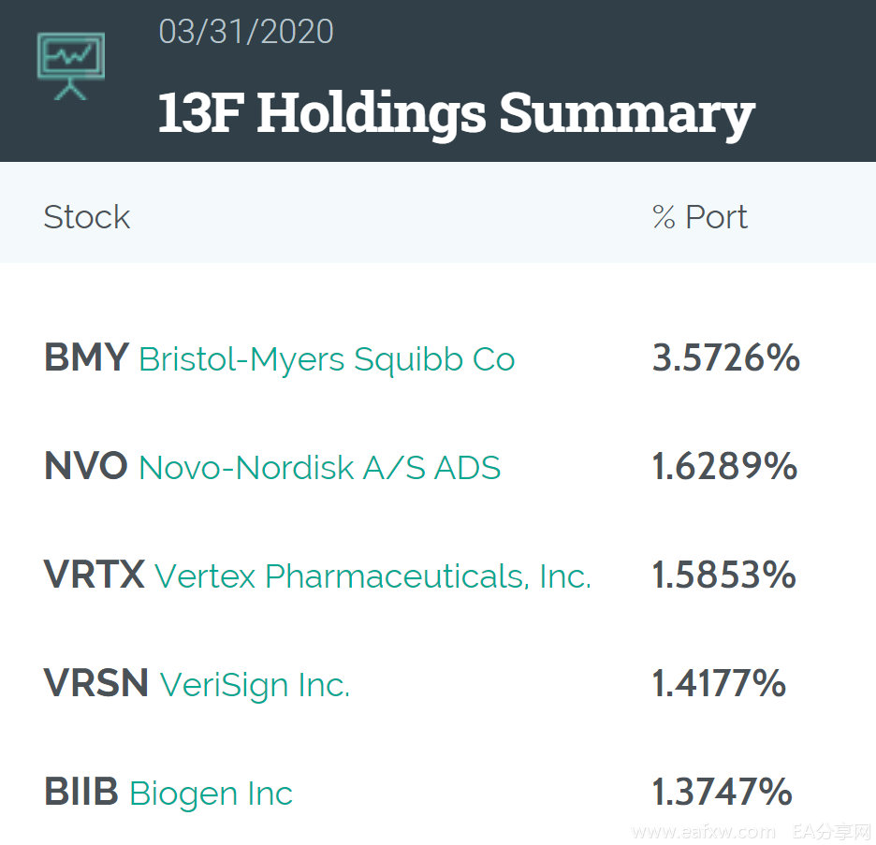The image size is (876, 845).
Task: Click the 13F Holdings Summary title
Action: pos(457,114)
